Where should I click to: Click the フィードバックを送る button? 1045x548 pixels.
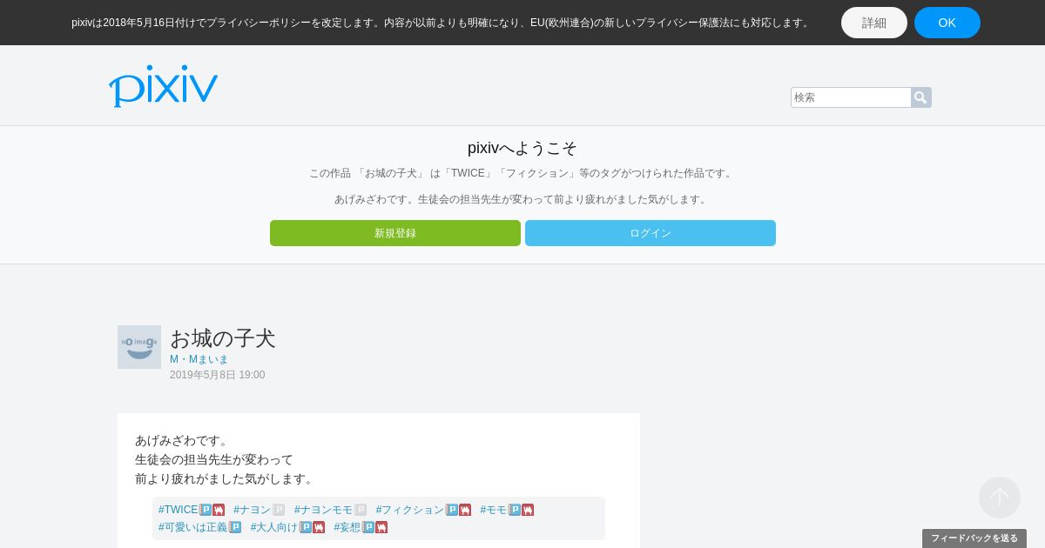click(974, 538)
